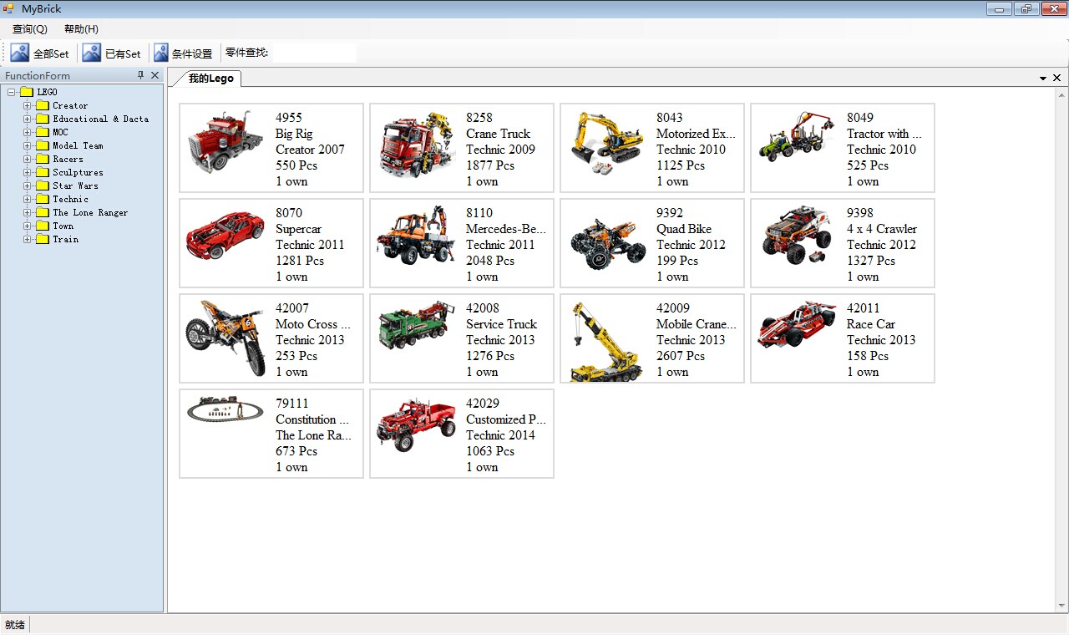
Task: Click the 42009 Mobile Crane thumbnail
Action: click(606, 342)
